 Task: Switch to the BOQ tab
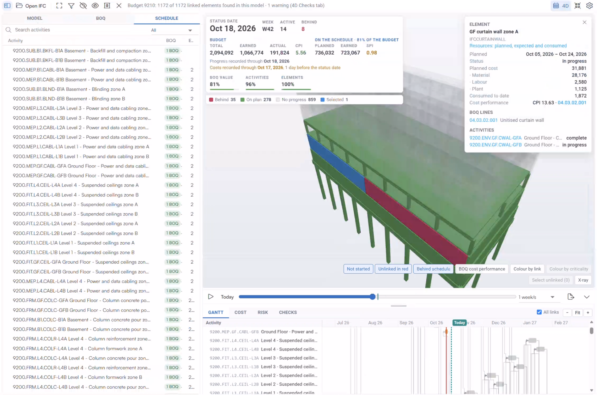pyautogui.click(x=101, y=18)
